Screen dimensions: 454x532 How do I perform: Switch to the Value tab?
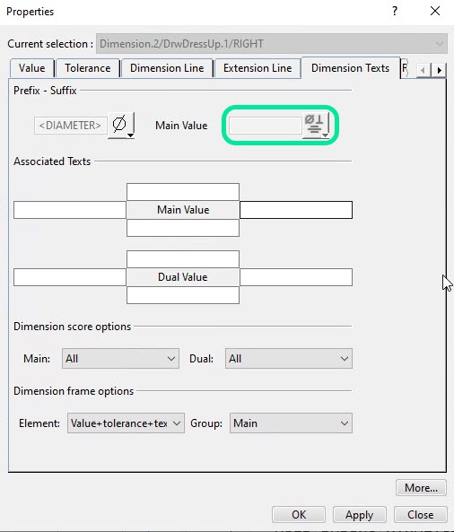coord(32,68)
